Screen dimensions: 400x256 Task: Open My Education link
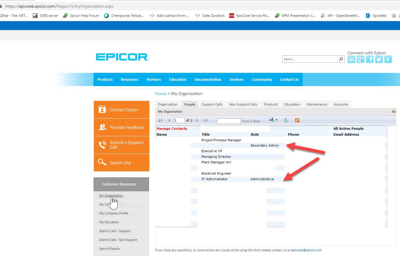click(109, 222)
